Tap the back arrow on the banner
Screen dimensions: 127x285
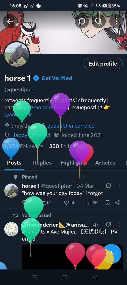10,21
